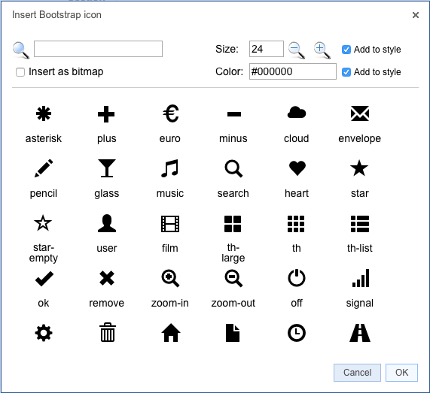Pick the film strip icon
Image resolution: width=430 pixels, height=393 pixels.
pyautogui.click(x=170, y=224)
